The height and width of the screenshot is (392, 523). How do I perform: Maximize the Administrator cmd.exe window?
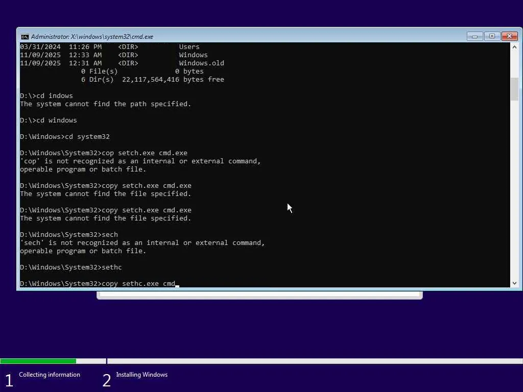(492, 36)
